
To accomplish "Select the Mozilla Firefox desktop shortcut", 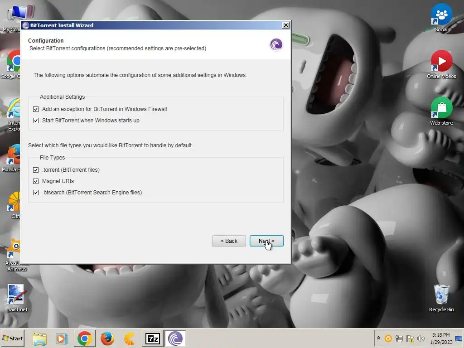I will [11, 158].
